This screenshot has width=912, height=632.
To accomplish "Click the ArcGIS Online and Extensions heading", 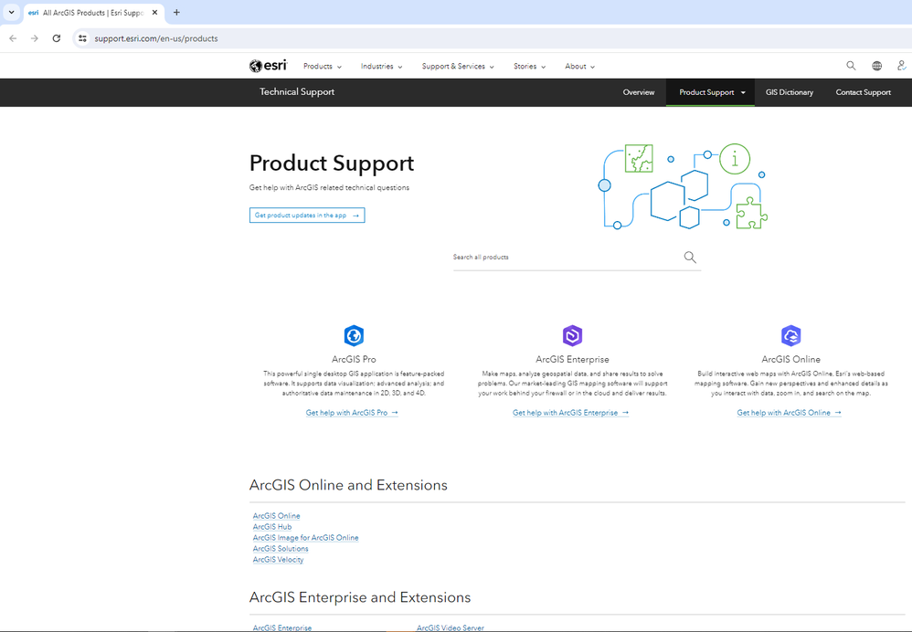I will pyautogui.click(x=348, y=485).
